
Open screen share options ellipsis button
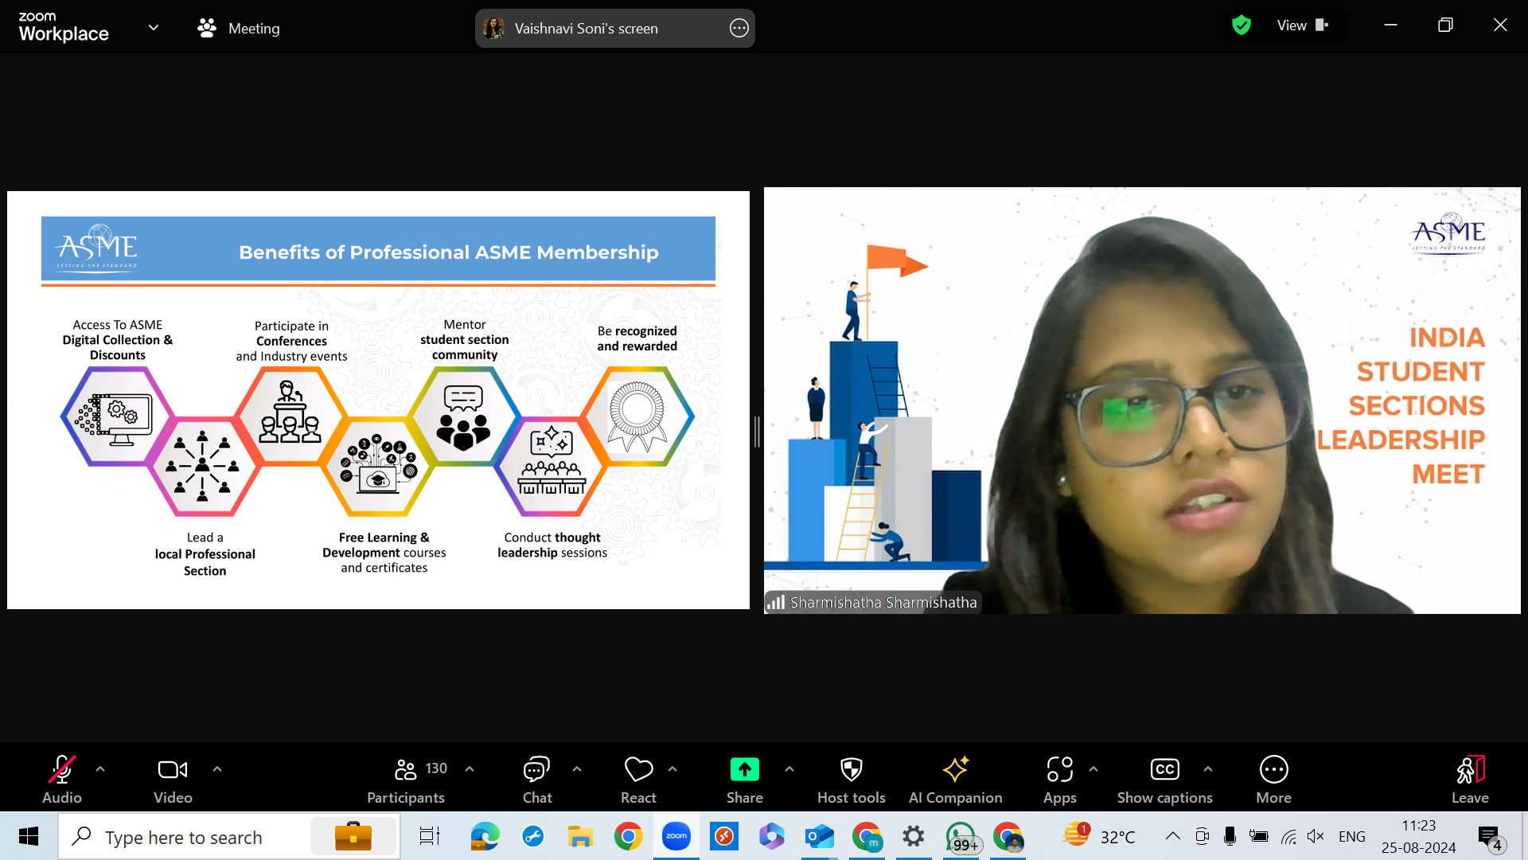click(739, 29)
